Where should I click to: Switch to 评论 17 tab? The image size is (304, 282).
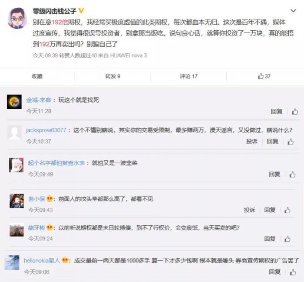(x=188, y=76)
